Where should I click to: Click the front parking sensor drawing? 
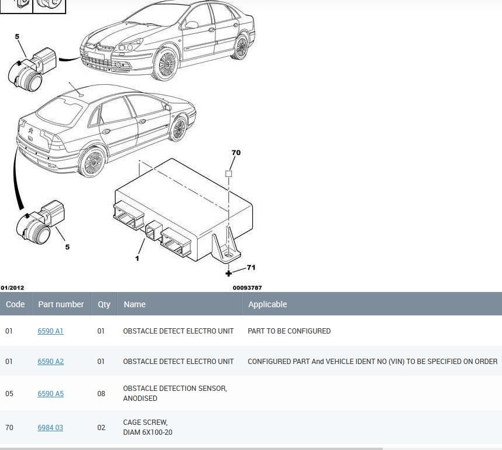[x=32, y=70]
